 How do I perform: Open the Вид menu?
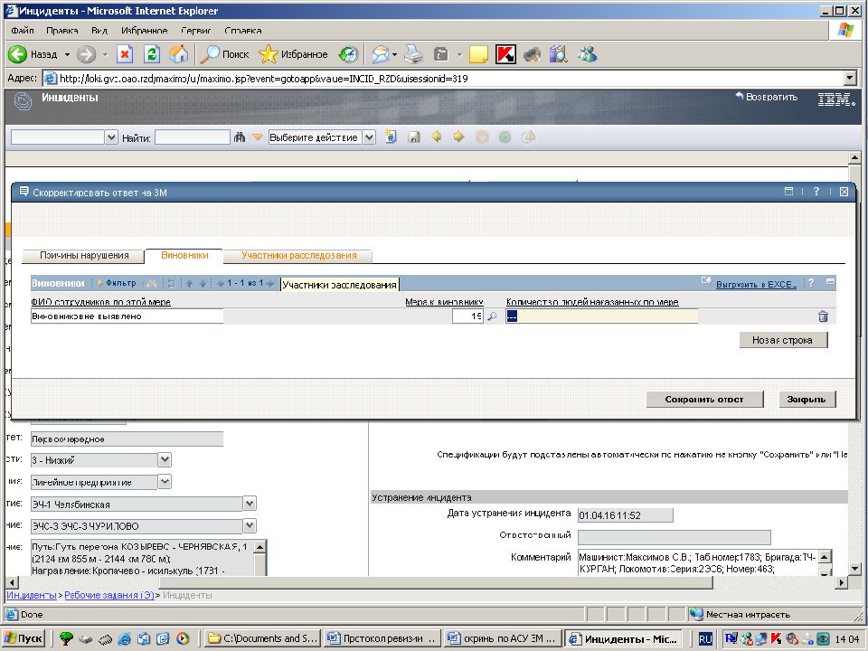[99, 31]
